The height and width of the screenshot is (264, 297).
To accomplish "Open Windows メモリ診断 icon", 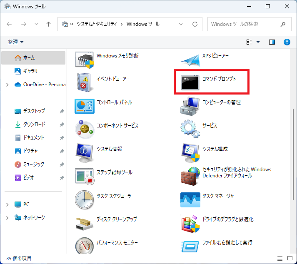I will tap(84, 60).
